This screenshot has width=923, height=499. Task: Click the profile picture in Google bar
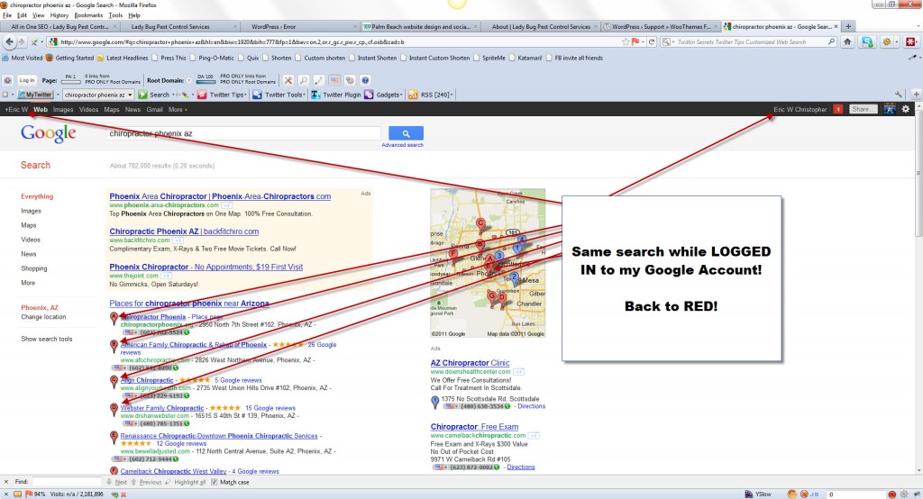890,109
